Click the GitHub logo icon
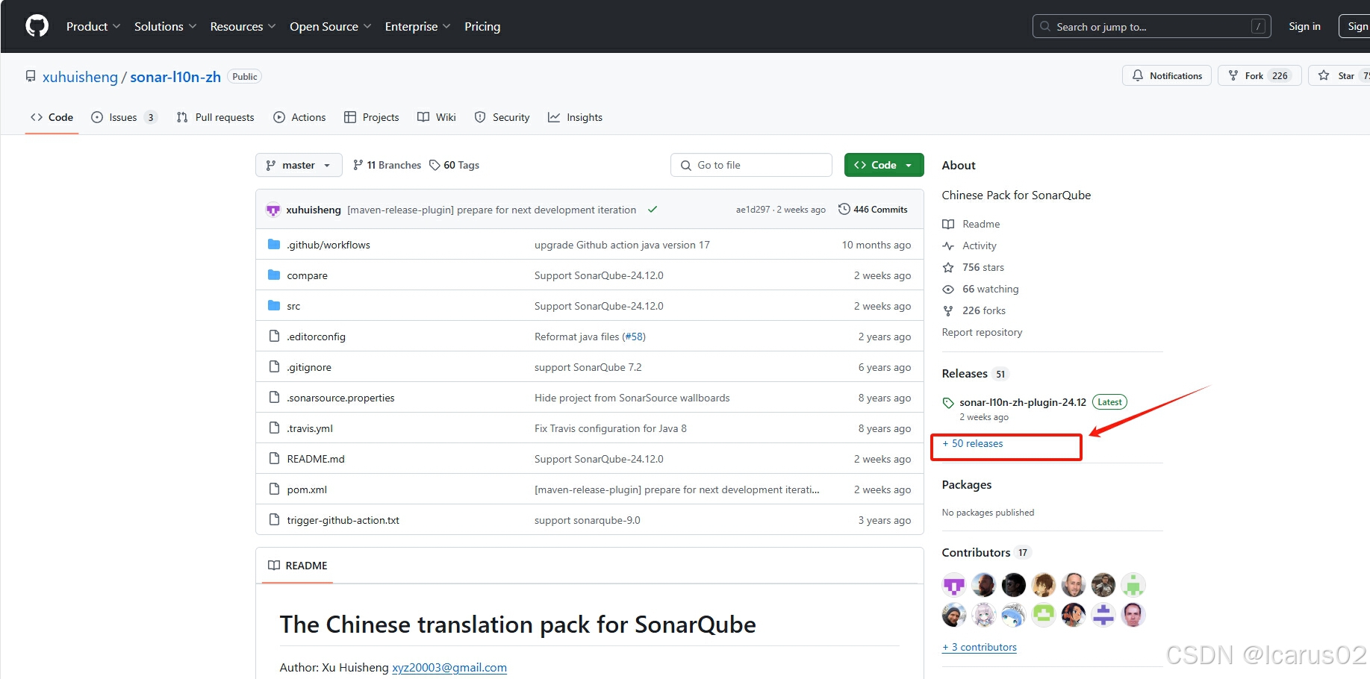This screenshot has height=679, width=1370. coord(37,26)
